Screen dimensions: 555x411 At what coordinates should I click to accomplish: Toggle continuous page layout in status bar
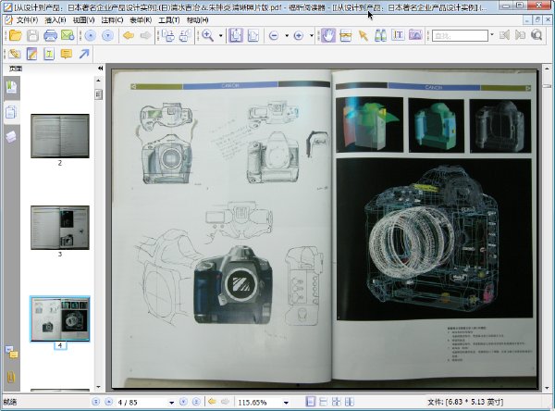pos(323,402)
